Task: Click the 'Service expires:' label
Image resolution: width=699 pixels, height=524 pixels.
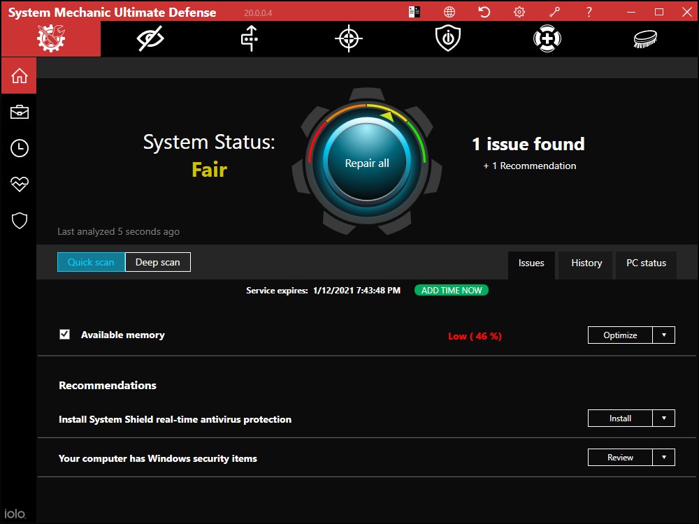Action: (x=277, y=291)
